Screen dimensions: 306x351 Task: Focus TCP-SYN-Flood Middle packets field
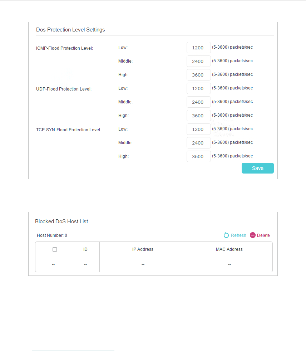198,143
